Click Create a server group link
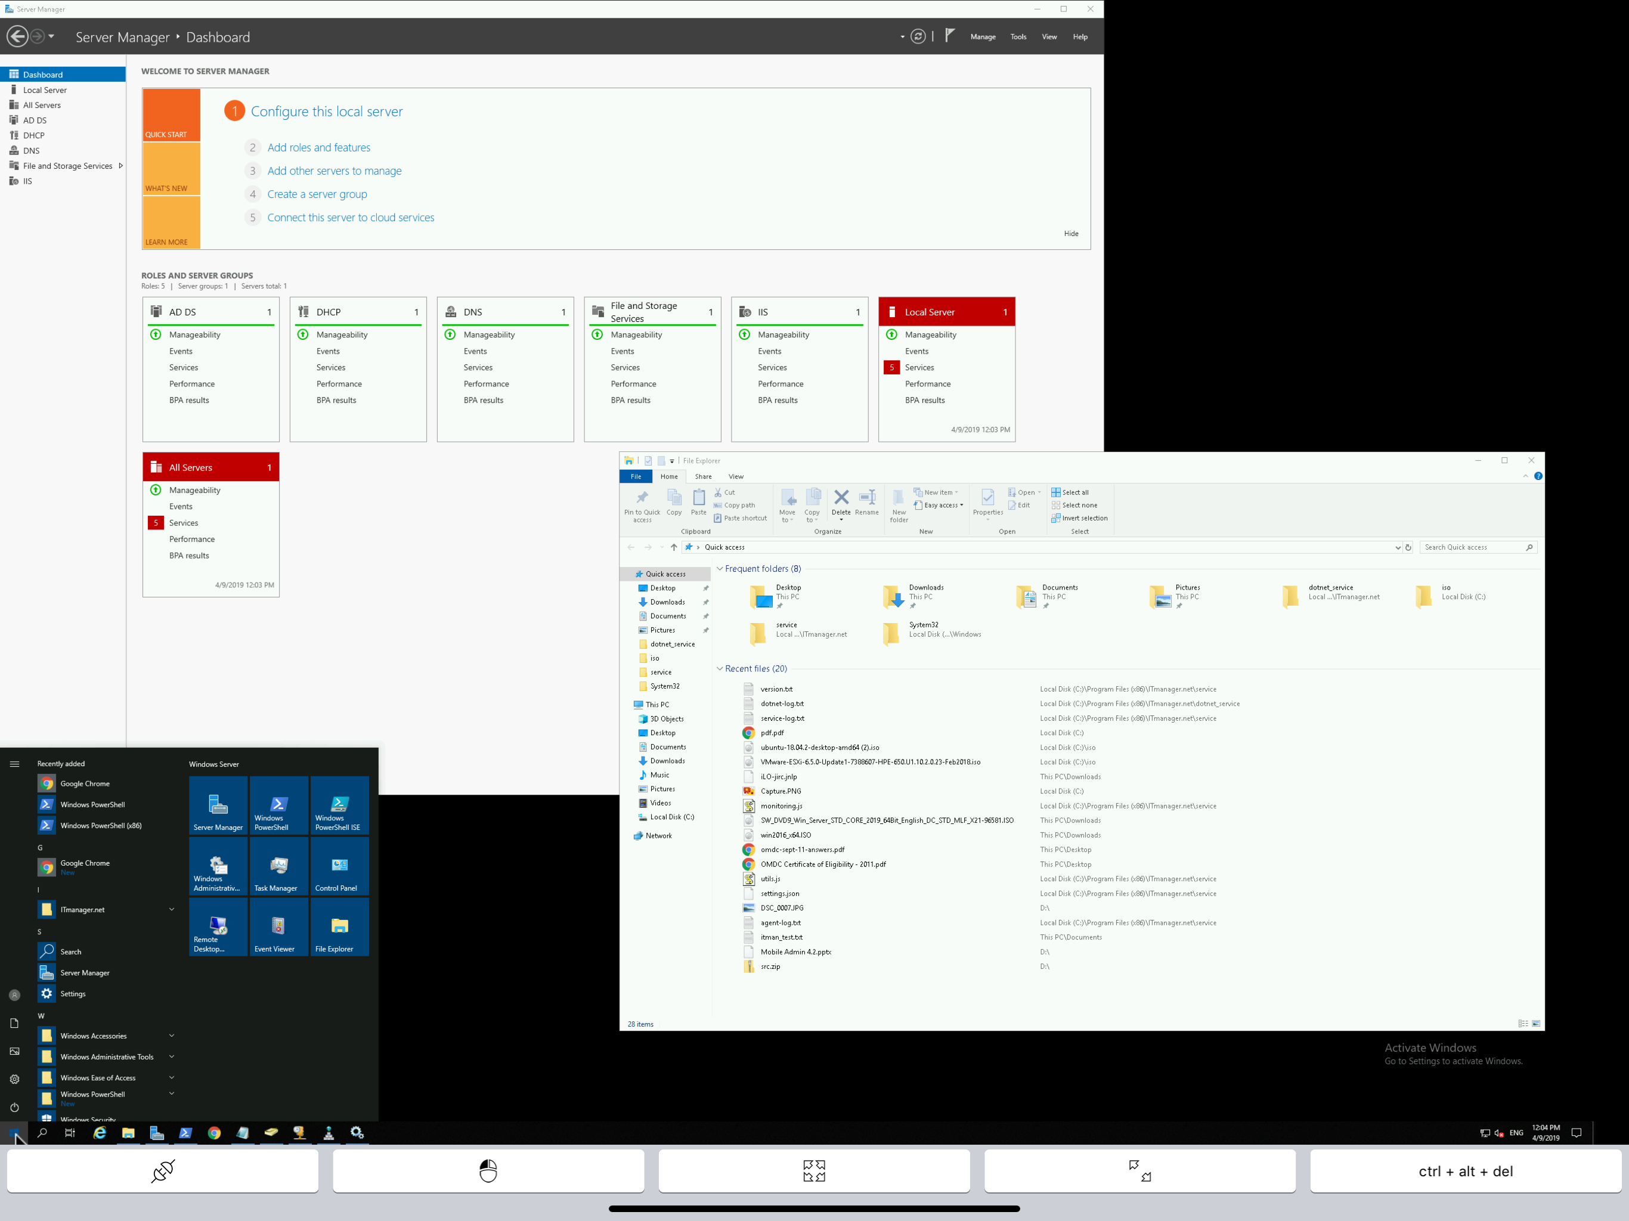The image size is (1629, 1221). [x=317, y=194]
